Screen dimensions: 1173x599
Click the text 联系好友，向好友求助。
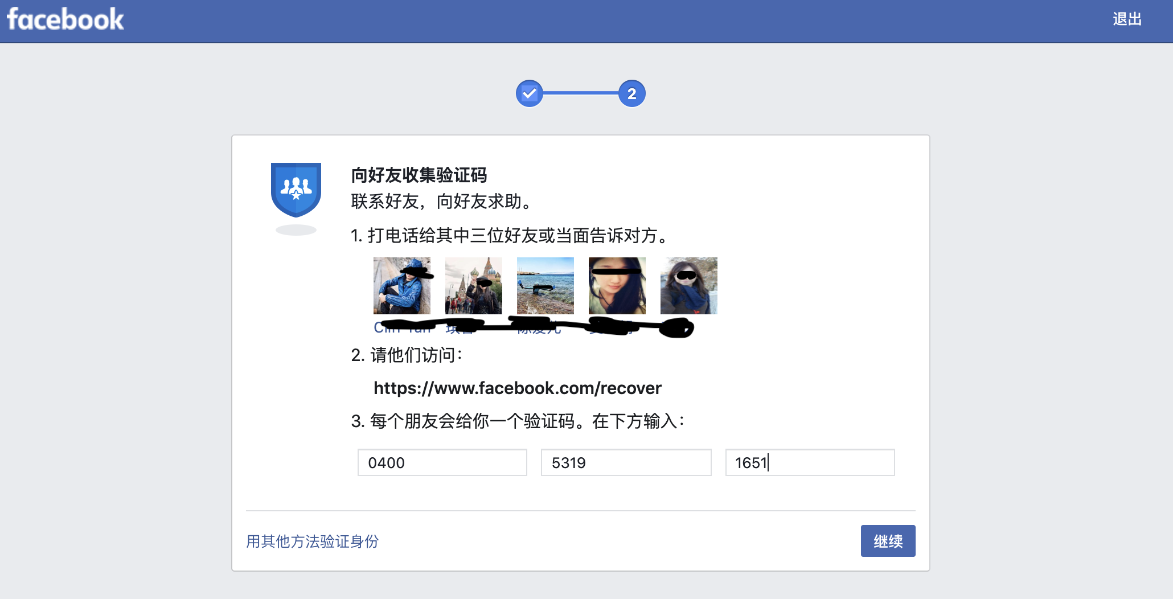coord(442,201)
